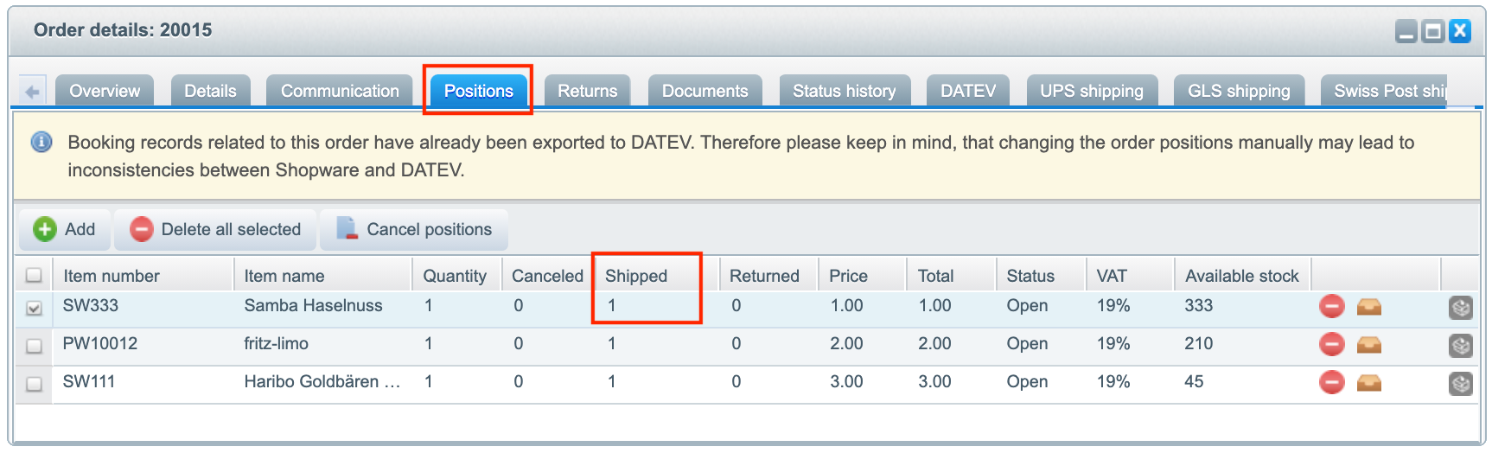Viewport: 1492px width, 453px height.
Task: Open the Status history tab
Action: click(x=844, y=91)
